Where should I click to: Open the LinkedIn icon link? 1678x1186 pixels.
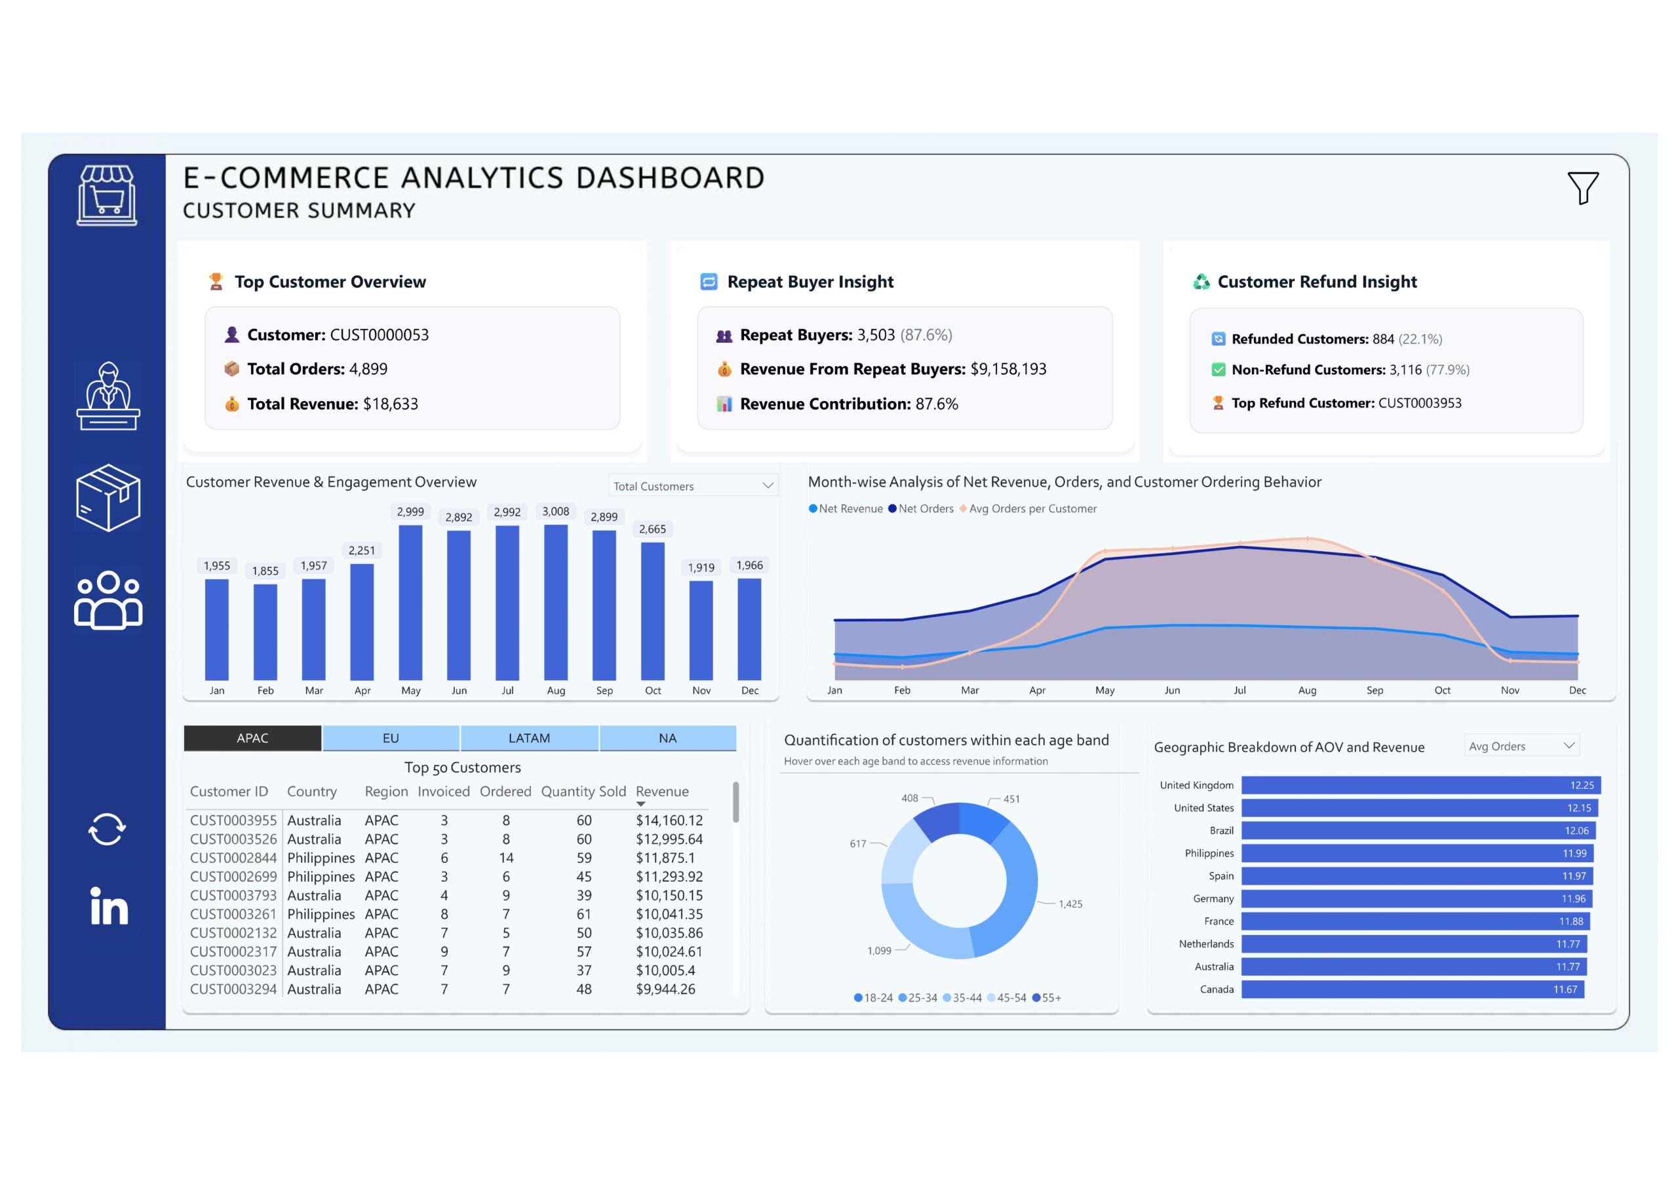tap(109, 906)
